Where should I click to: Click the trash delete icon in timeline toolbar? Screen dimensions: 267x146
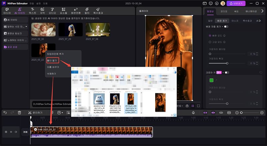click(19, 113)
